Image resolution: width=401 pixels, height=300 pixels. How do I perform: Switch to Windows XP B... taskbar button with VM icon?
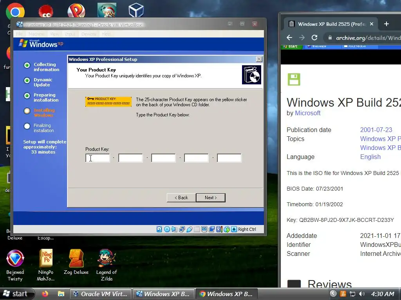pos(164,294)
